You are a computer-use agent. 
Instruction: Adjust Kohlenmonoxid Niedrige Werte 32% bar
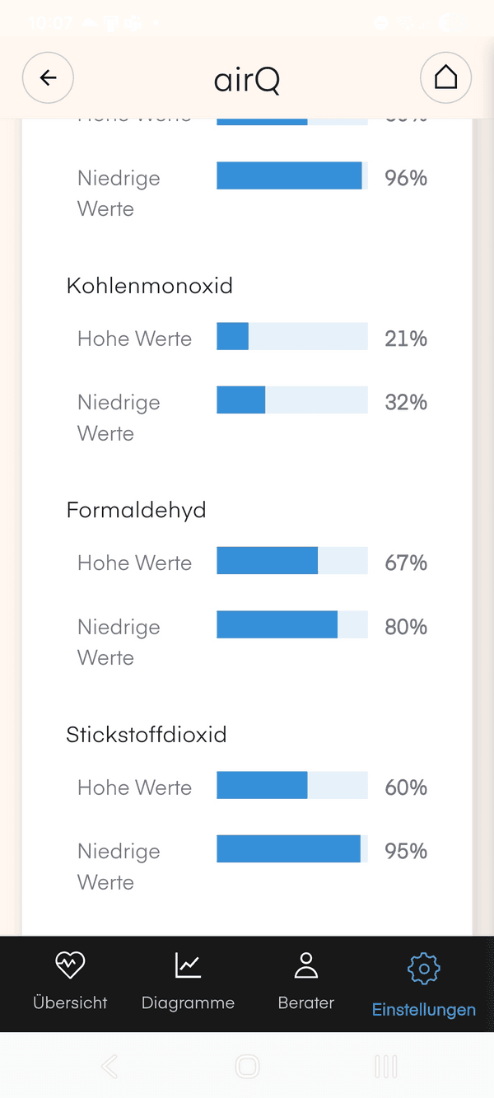click(x=291, y=400)
